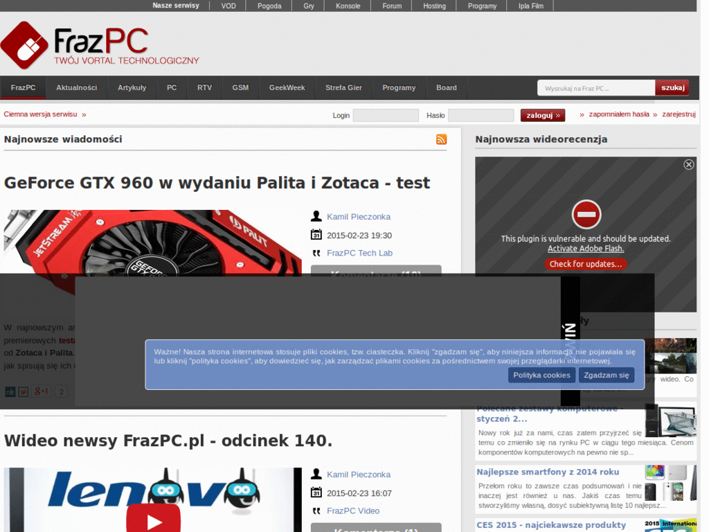Play the Lenovo video newsy clip
Viewport: 709px width, 532px height.
(153, 520)
